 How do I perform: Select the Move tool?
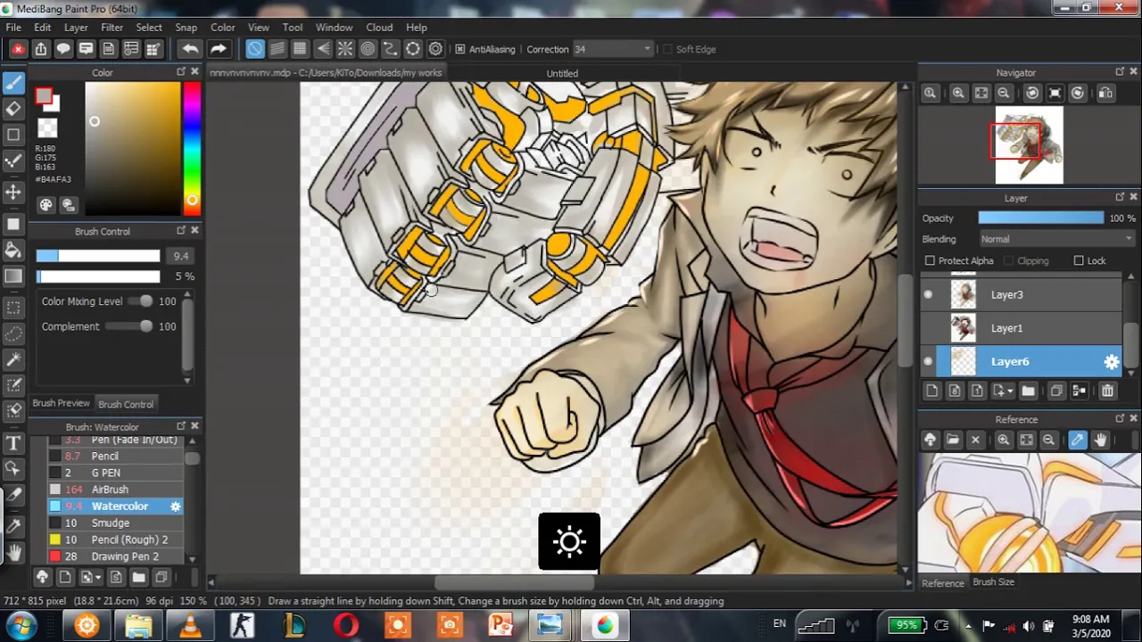(x=13, y=192)
